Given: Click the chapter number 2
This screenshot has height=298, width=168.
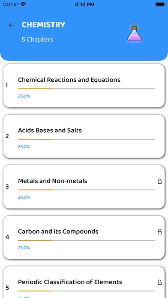Looking at the screenshot, I should 7,136.
